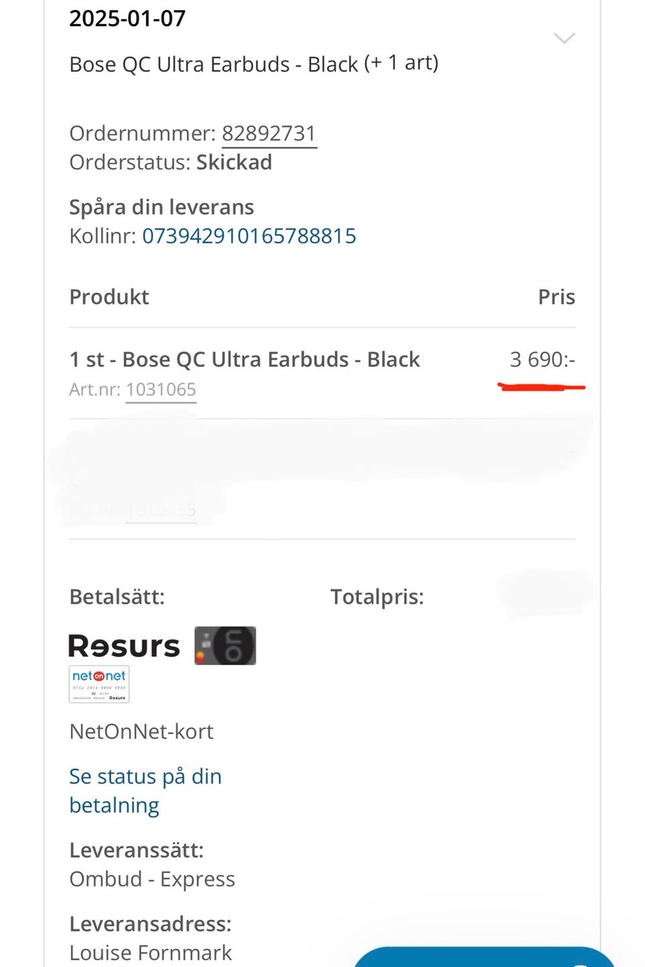Click the 'Totalpris:' label
The image size is (645, 967).
pos(377,596)
